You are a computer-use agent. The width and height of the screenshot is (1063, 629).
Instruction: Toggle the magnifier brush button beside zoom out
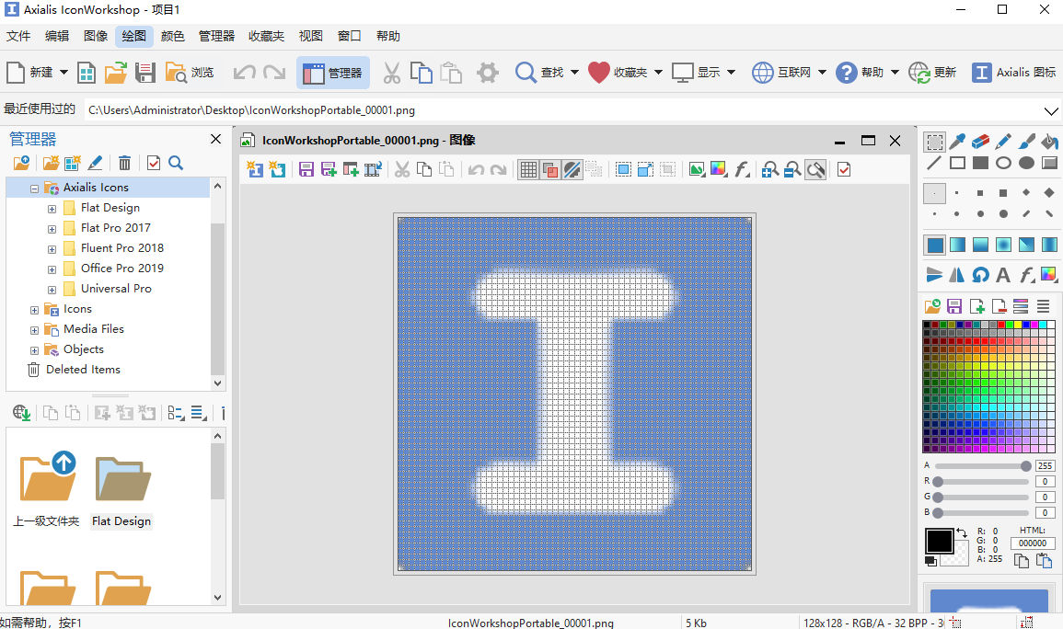tap(815, 170)
